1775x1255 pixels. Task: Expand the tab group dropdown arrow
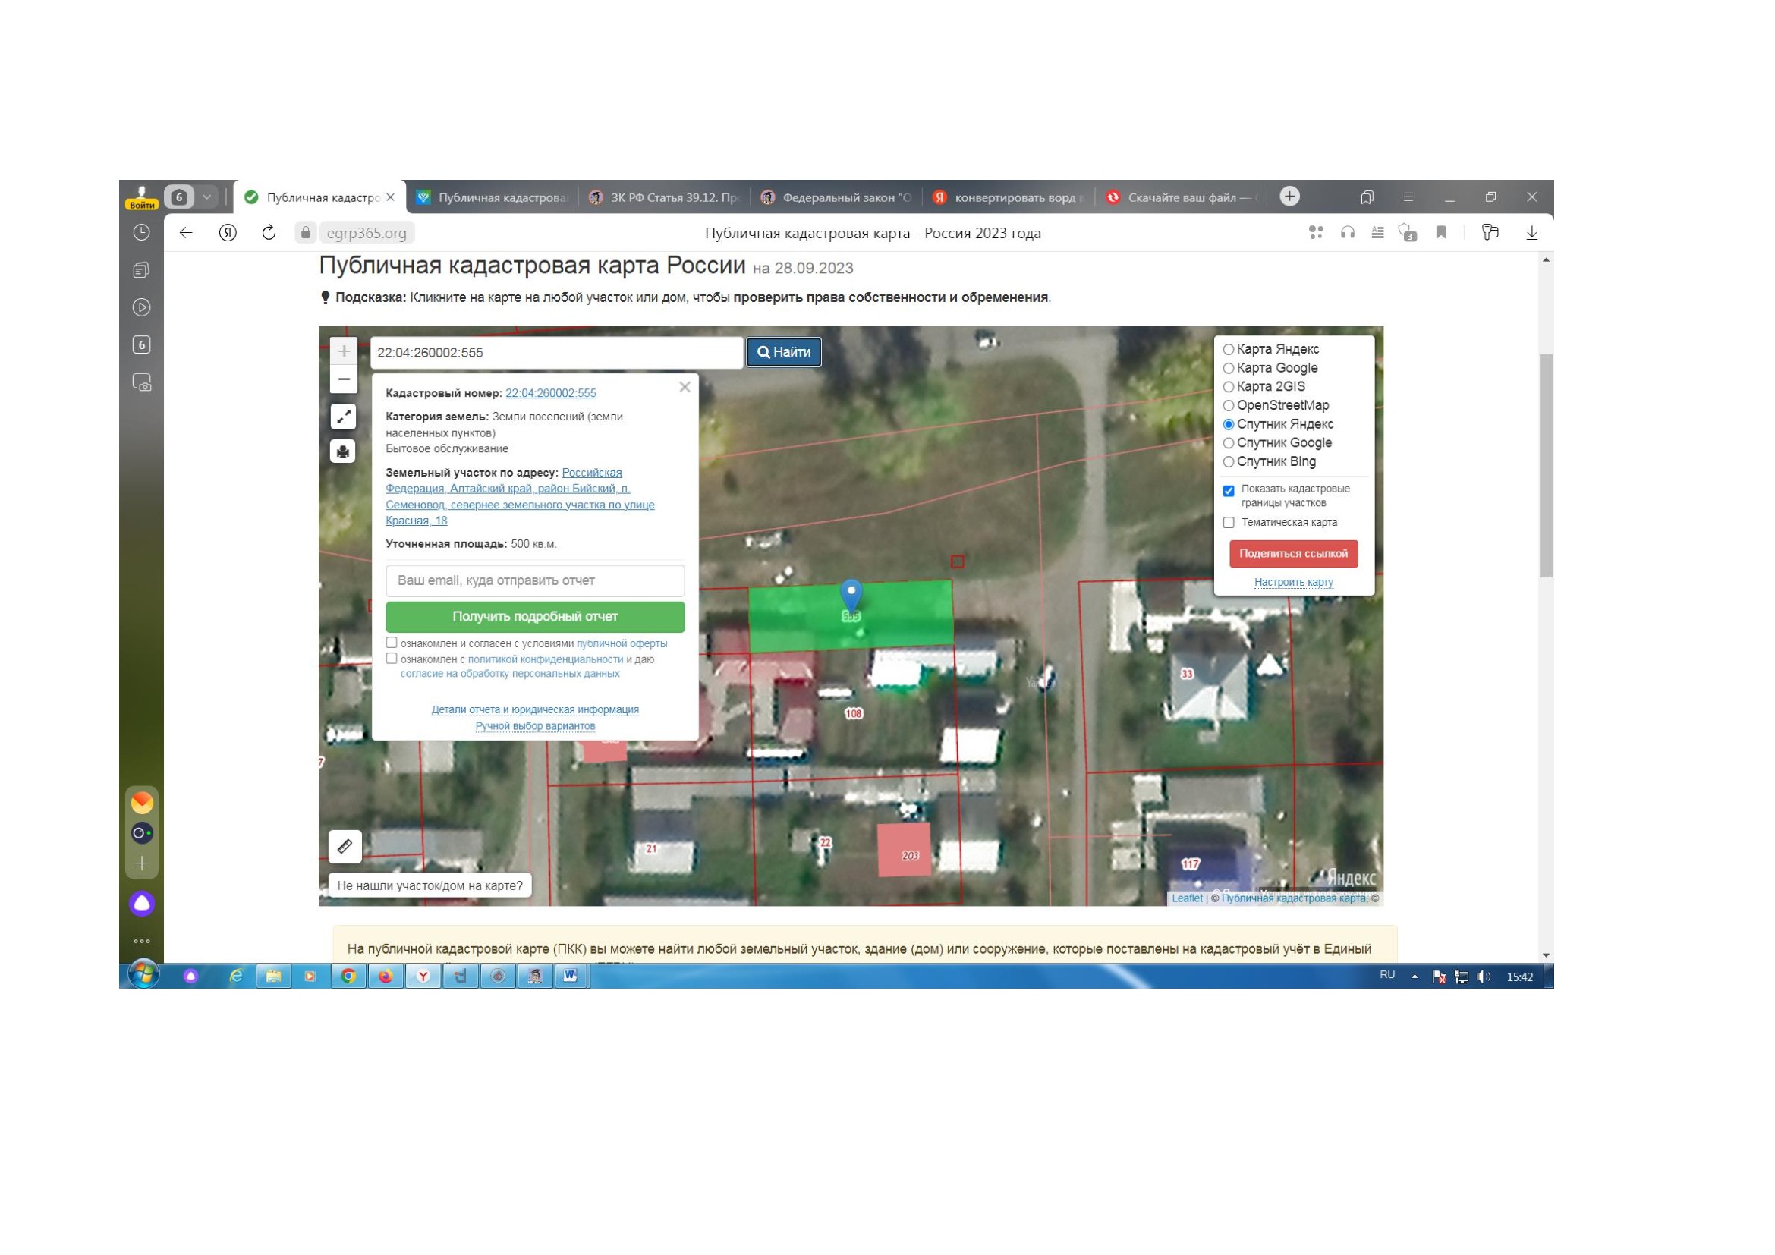(207, 197)
